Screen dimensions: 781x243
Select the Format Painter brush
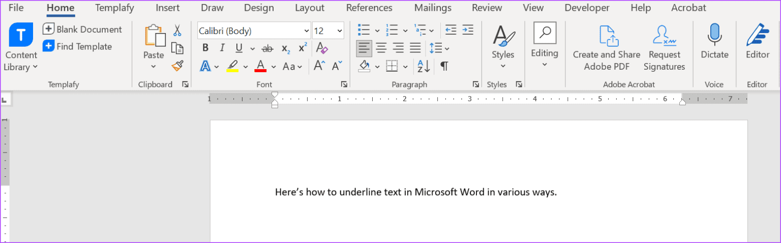177,66
